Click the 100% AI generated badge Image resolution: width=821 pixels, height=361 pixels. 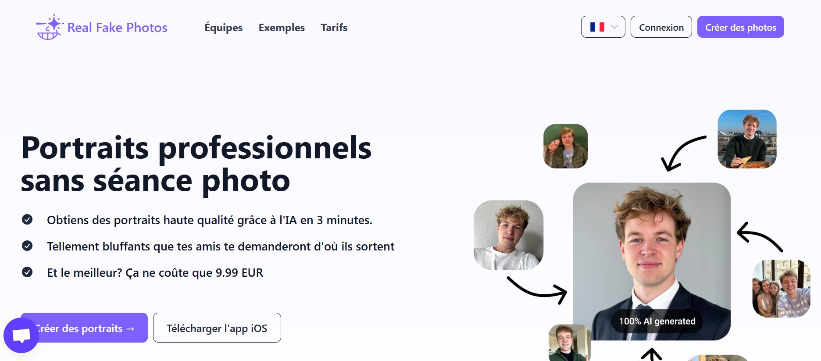pyautogui.click(x=657, y=321)
